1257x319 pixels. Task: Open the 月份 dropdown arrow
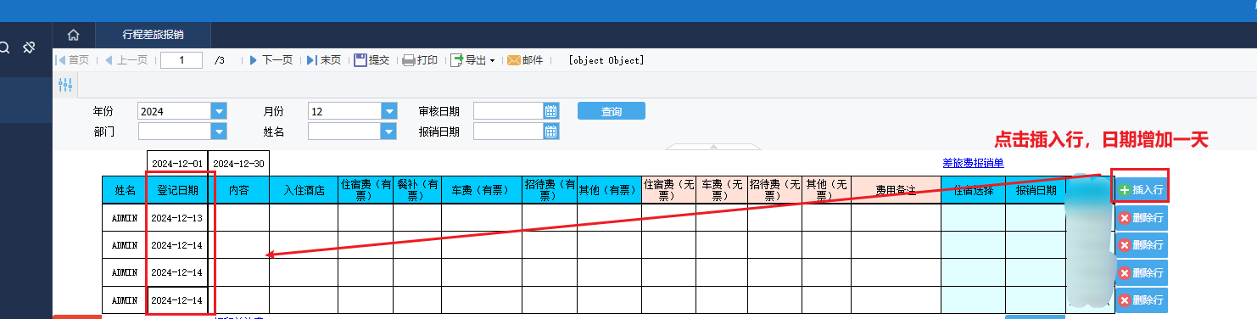[x=389, y=111]
